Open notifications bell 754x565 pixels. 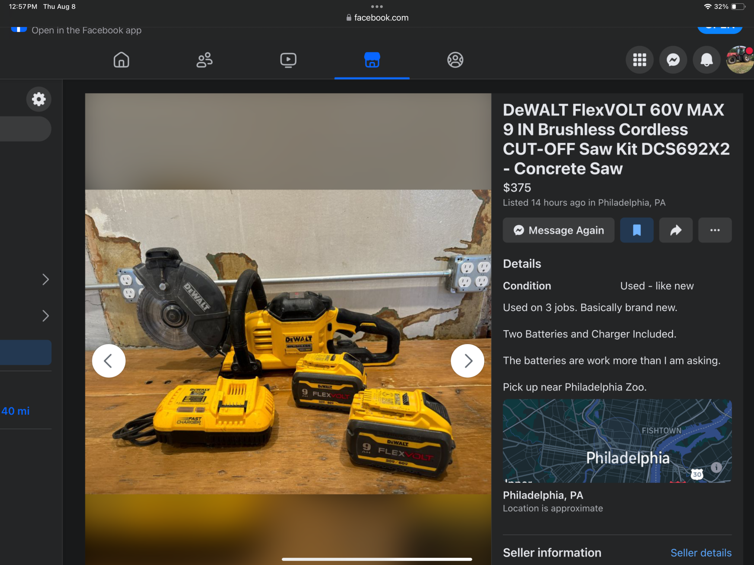pos(706,60)
